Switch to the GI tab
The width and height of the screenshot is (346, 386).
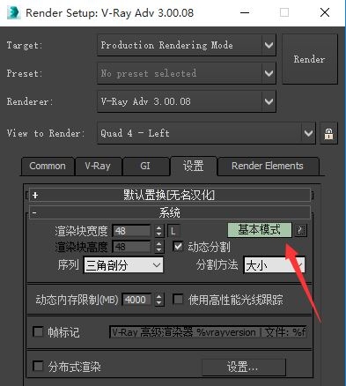pos(145,167)
